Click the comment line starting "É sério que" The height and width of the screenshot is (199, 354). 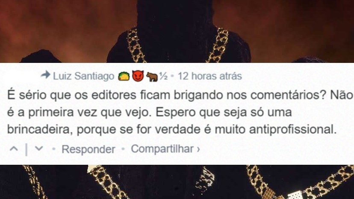point(180,95)
